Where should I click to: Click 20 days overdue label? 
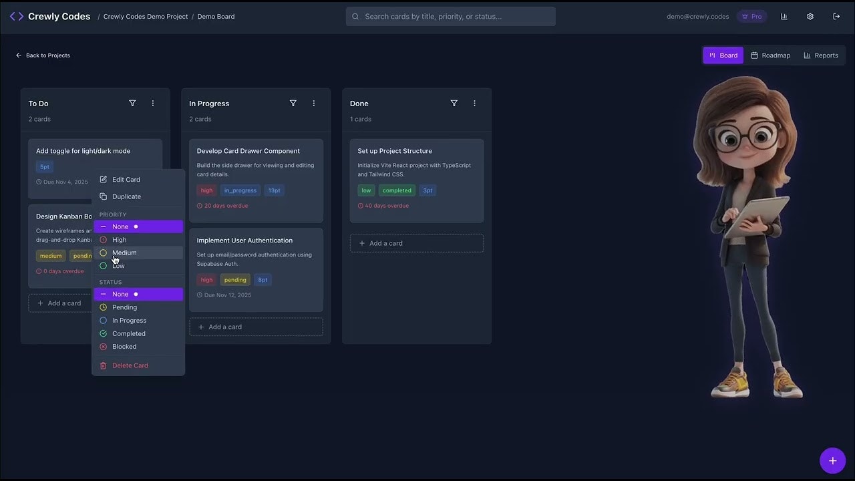tap(222, 206)
